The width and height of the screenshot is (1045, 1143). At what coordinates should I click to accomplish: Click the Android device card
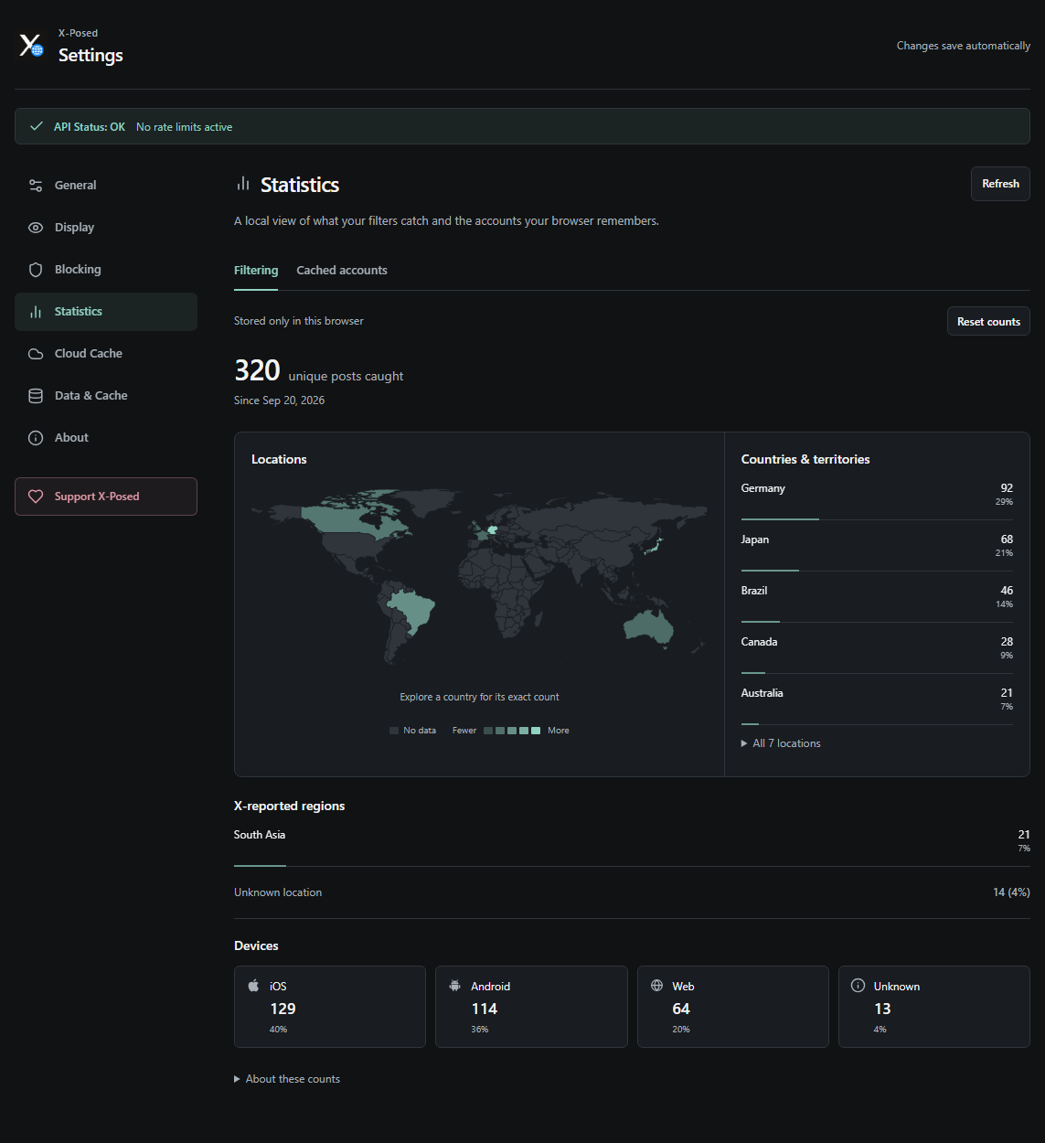click(531, 1007)
